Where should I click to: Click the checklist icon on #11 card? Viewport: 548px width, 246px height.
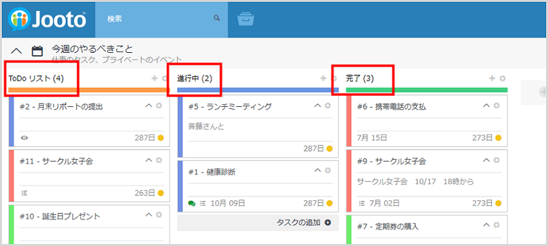[24, 193]
